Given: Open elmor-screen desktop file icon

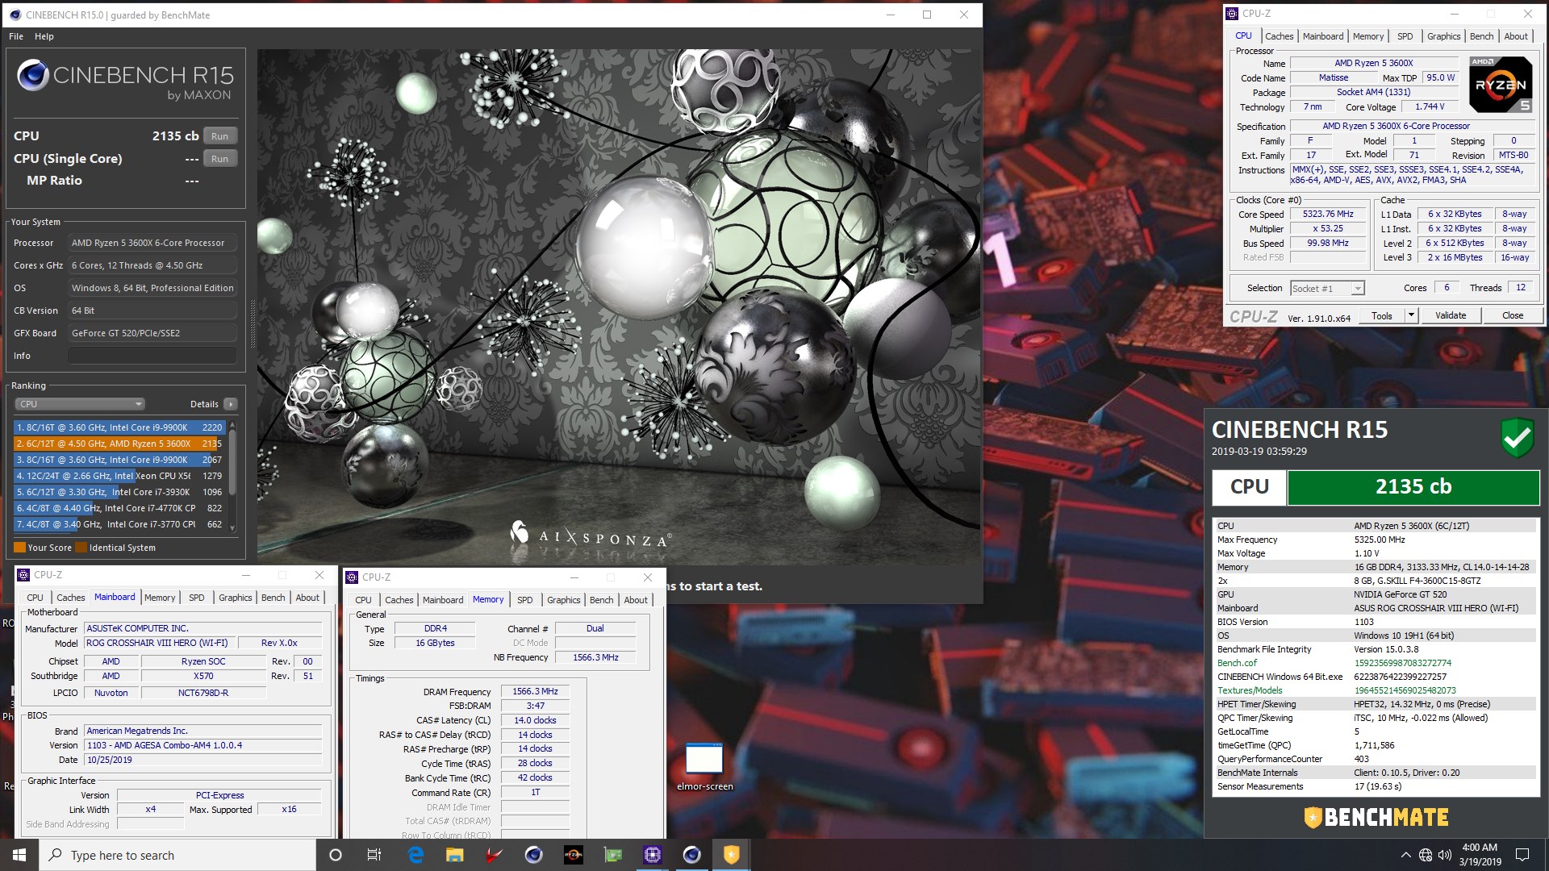Looking at the screenshot, I should click(x=704, y=766).
